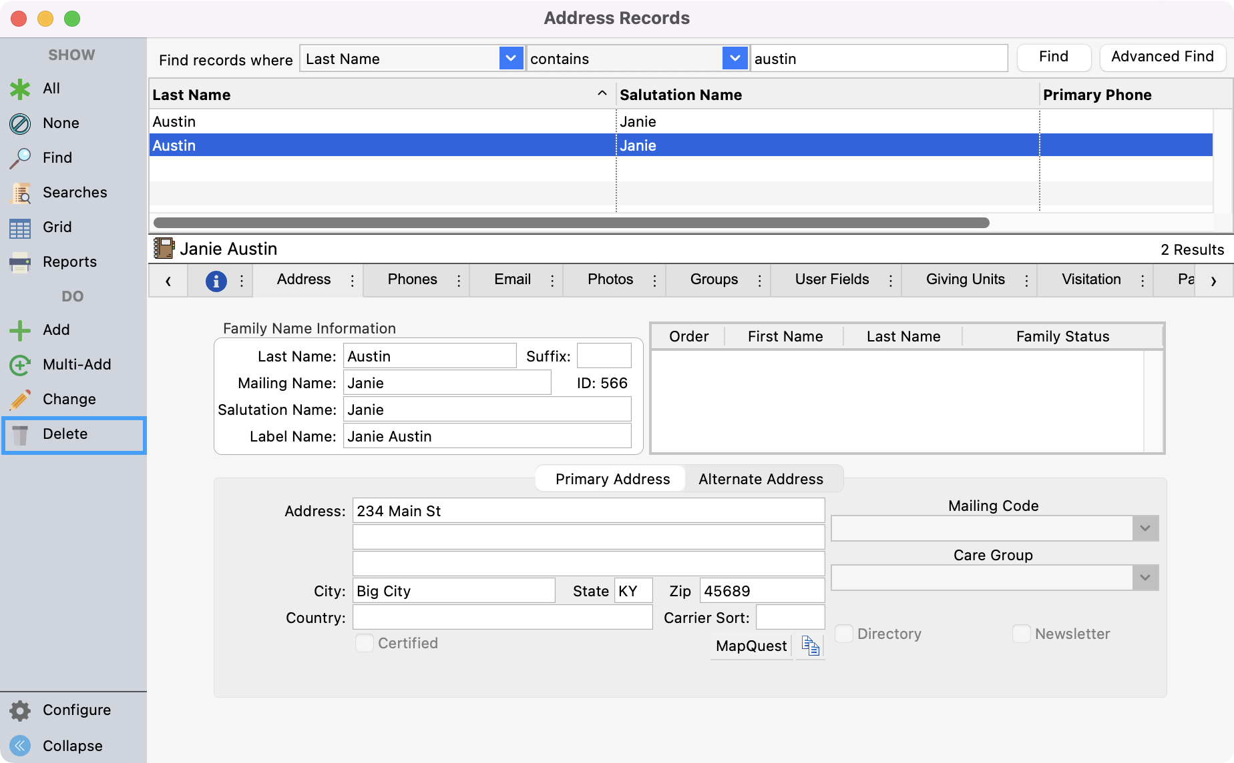
Task: Open the Last Name search field dropdown
Action: pos(511,59)
